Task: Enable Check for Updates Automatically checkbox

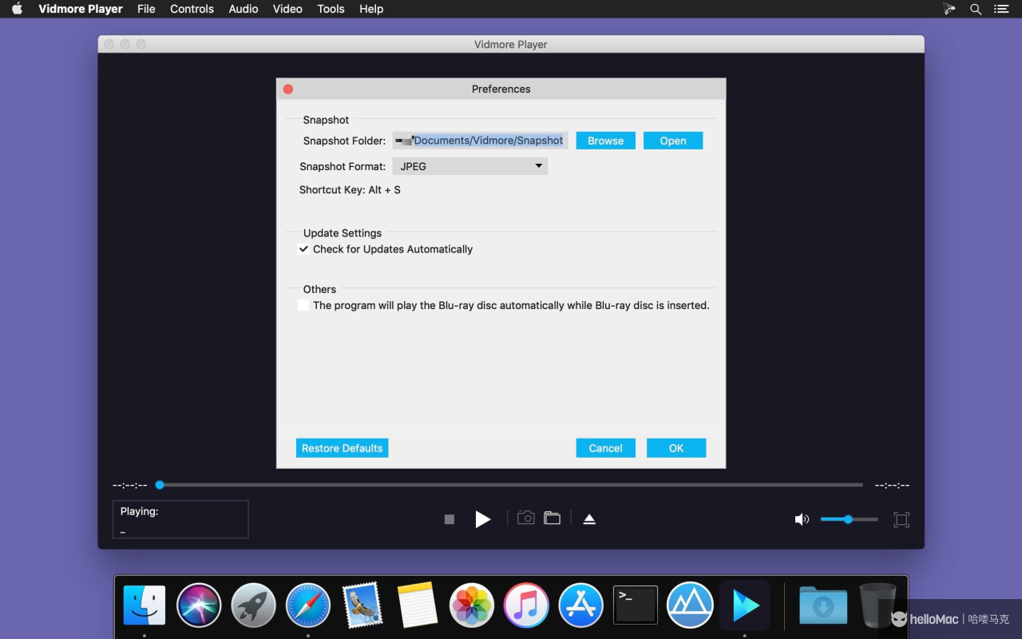Action: [x=303, y=249]
